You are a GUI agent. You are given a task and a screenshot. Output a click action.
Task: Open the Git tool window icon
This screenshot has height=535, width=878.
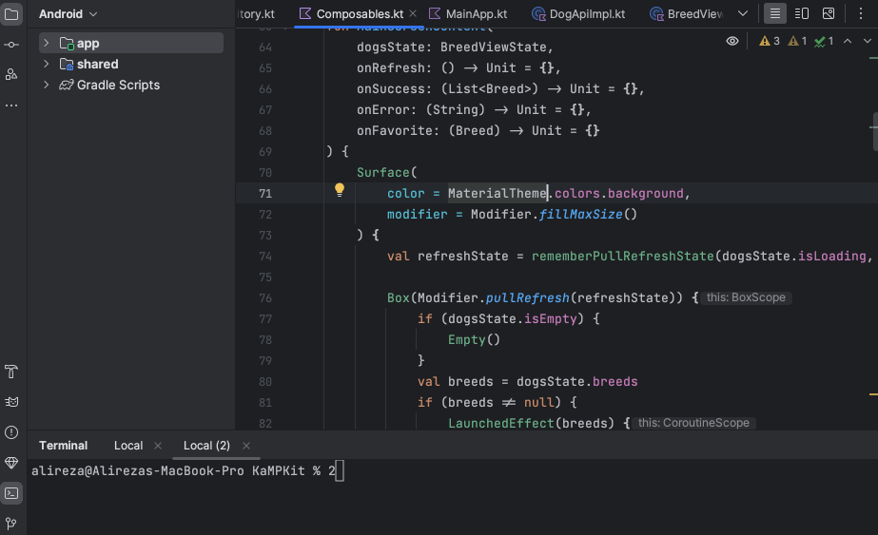coord(11,524)
